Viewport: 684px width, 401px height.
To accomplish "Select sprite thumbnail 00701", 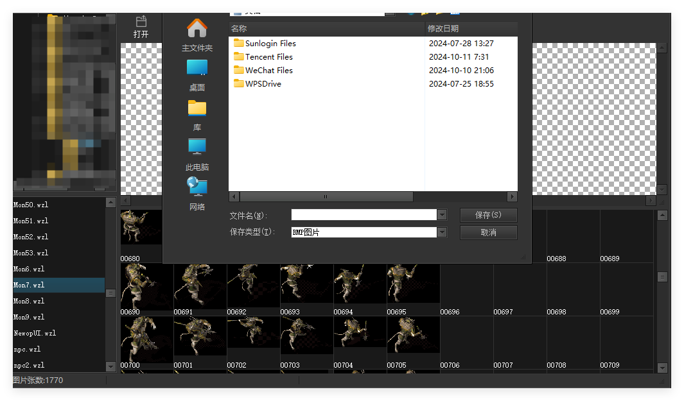I will 200,343.
